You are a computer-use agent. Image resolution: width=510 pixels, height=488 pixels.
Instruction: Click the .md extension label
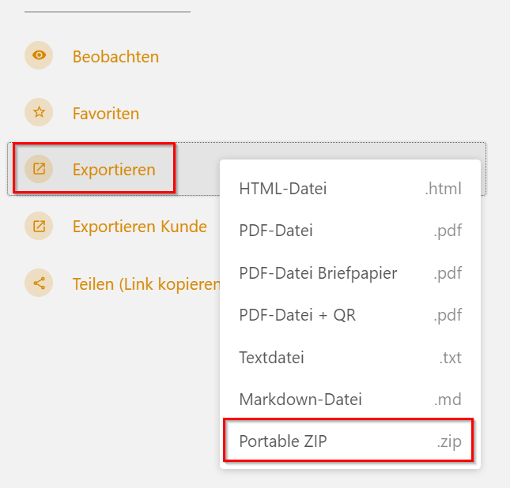point(448,400)
